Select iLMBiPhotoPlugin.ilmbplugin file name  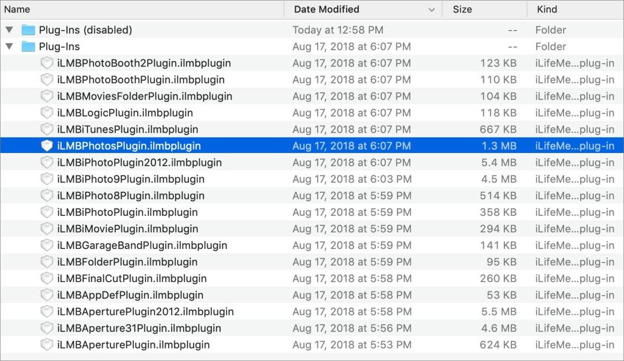[x=127, y=213]
